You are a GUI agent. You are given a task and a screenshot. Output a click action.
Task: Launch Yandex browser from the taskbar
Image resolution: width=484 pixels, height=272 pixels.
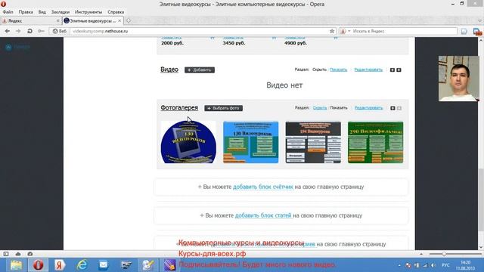(x=60, y=265)
